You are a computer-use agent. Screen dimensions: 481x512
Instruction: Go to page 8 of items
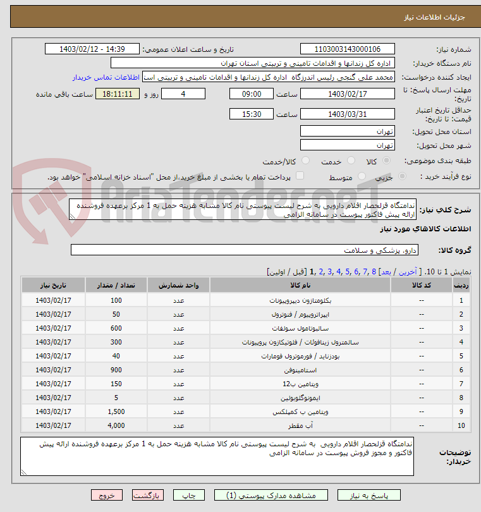coord(374,272)
